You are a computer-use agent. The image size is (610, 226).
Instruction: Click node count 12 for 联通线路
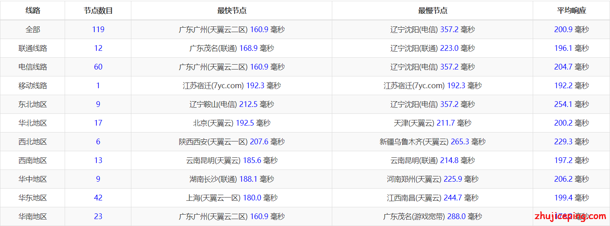tap(98, 48)
